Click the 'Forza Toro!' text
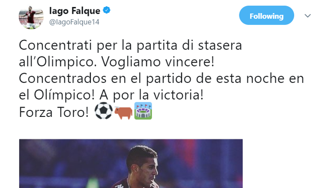Viewport: 333px width, 188px height. [54, 112]
